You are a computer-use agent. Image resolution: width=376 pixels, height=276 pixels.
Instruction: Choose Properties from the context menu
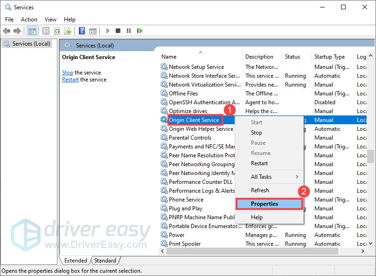(264, 204)
